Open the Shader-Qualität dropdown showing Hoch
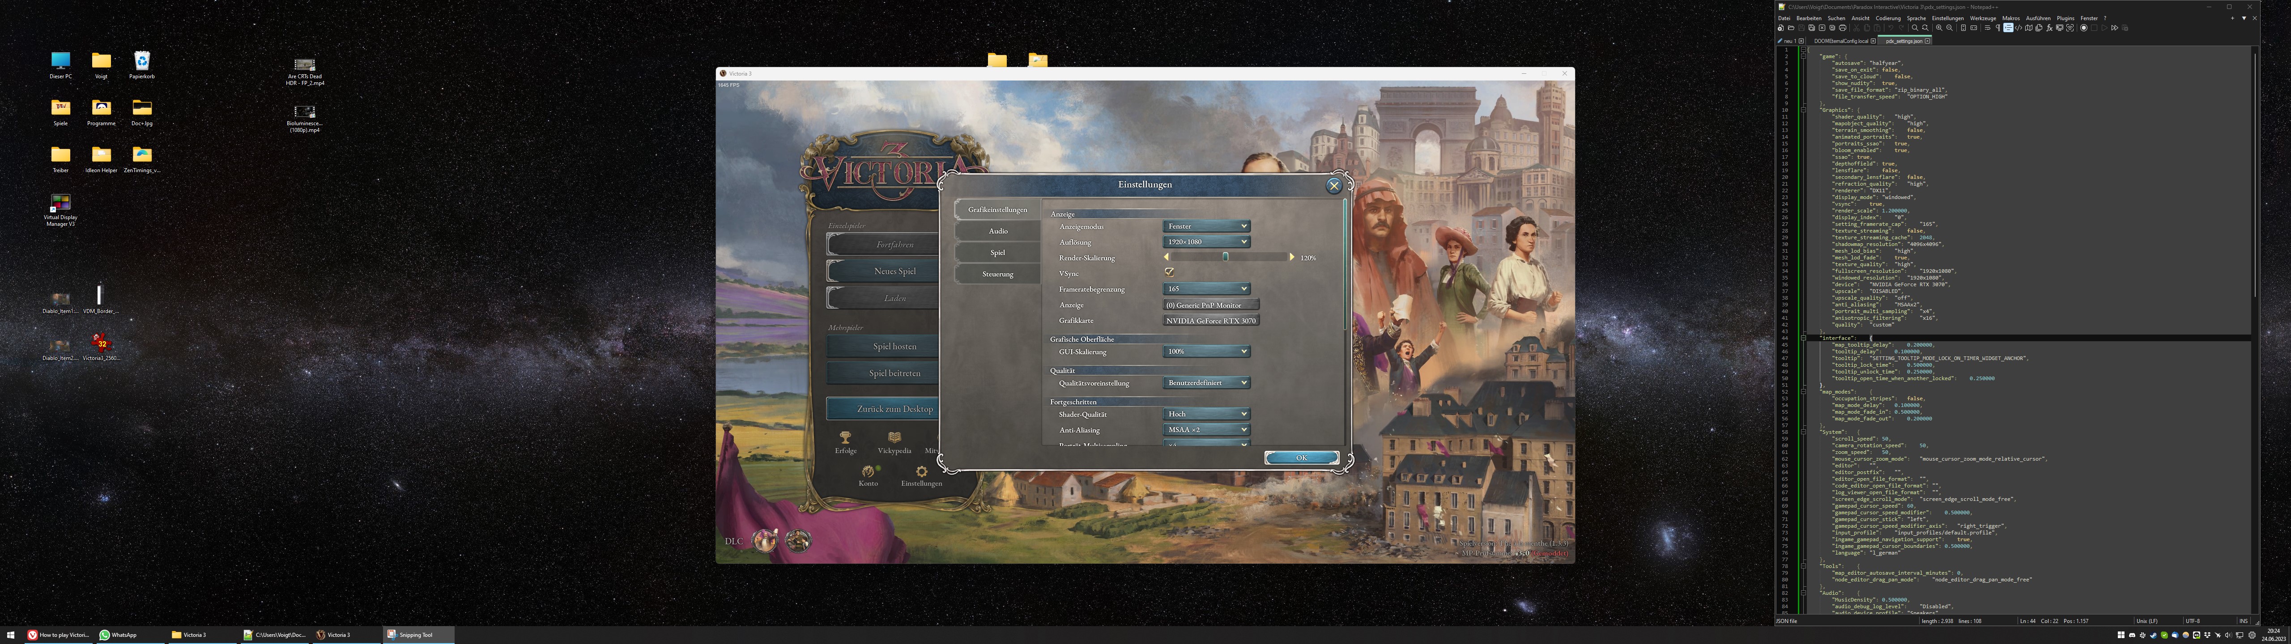 1206,414
